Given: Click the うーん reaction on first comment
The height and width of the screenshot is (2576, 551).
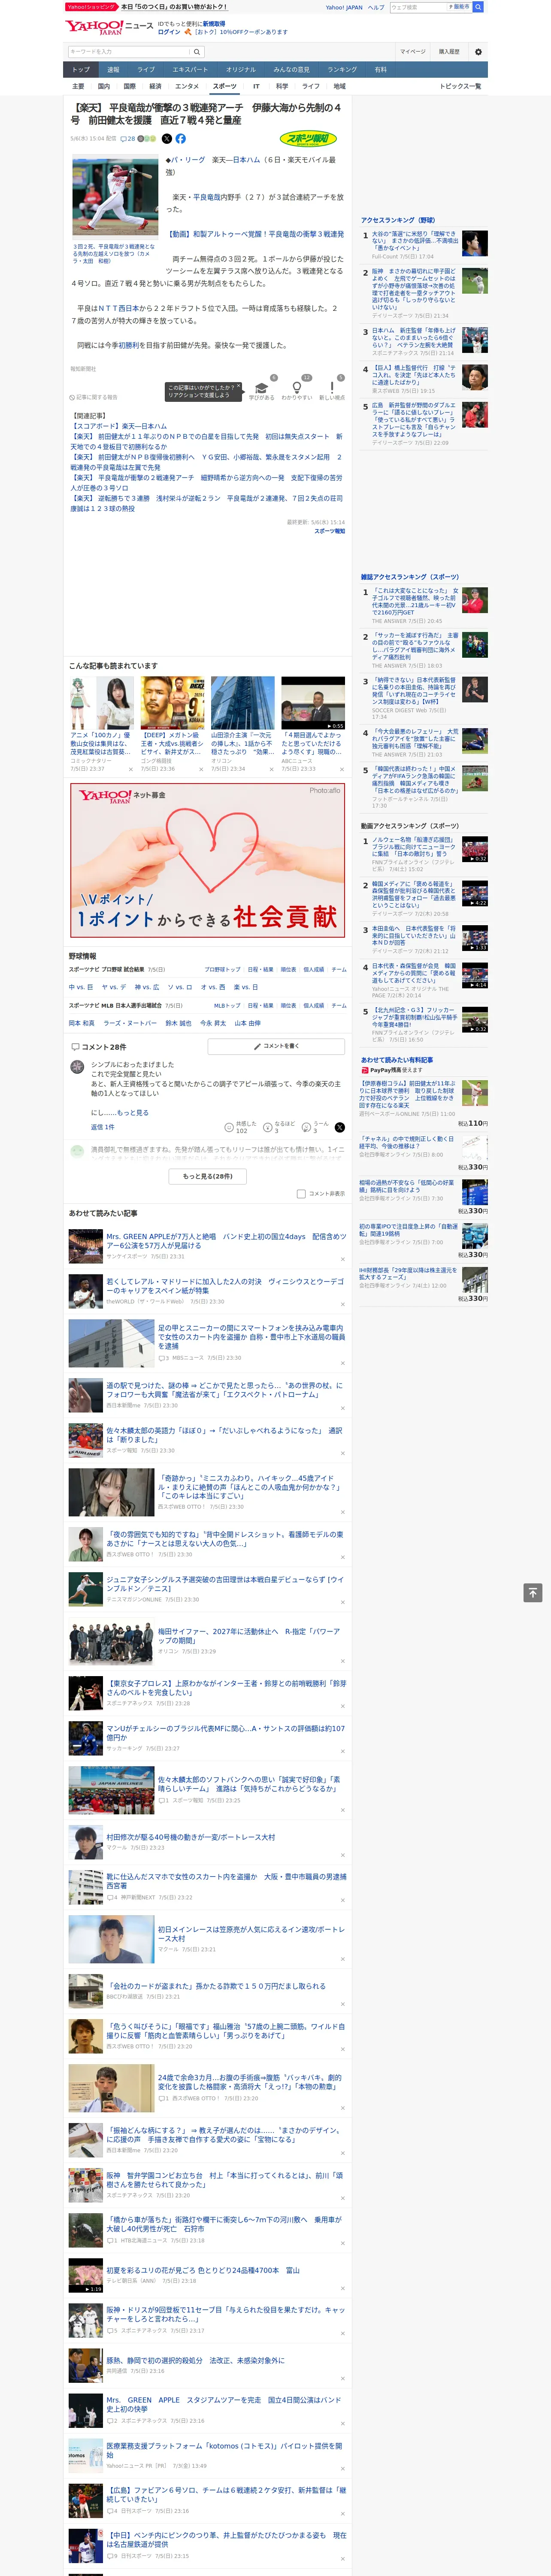Looking at the screenshot, I should [x=316, y=1127].
